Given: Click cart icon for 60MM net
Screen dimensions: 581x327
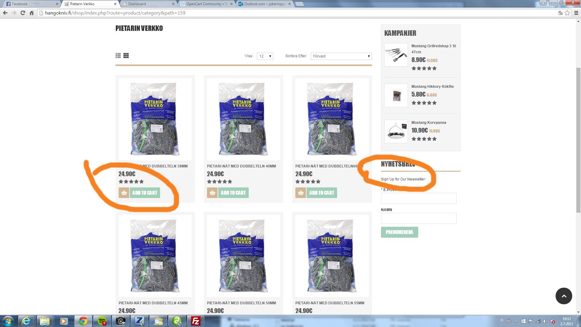Looking at the screenshot, I should point(301,193).
